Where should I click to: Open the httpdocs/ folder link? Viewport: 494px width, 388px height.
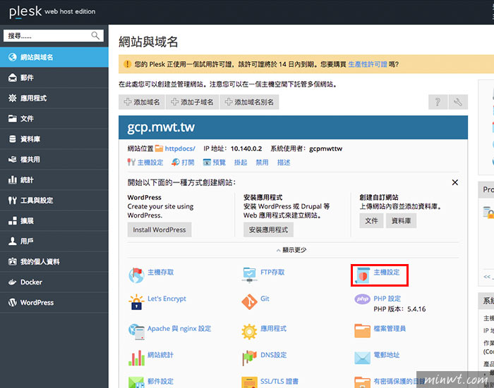pyautogui.click(x=180, y=149)
